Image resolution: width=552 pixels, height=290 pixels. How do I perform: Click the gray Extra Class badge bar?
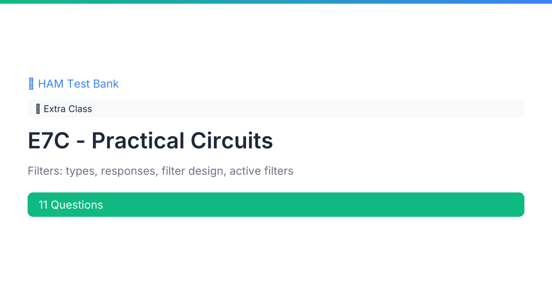(x=276, y=109)
